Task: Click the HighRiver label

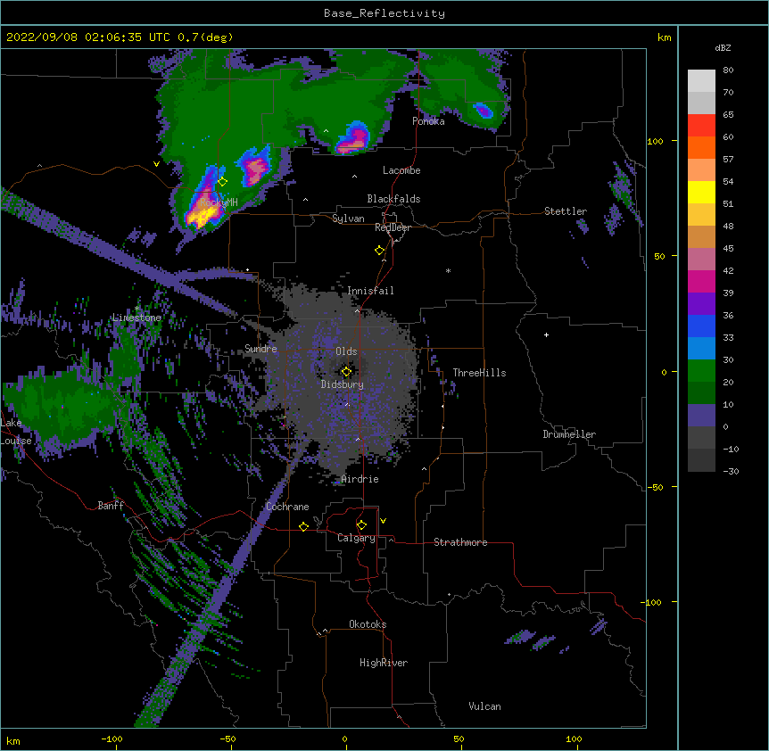Action: pos(384,663)
